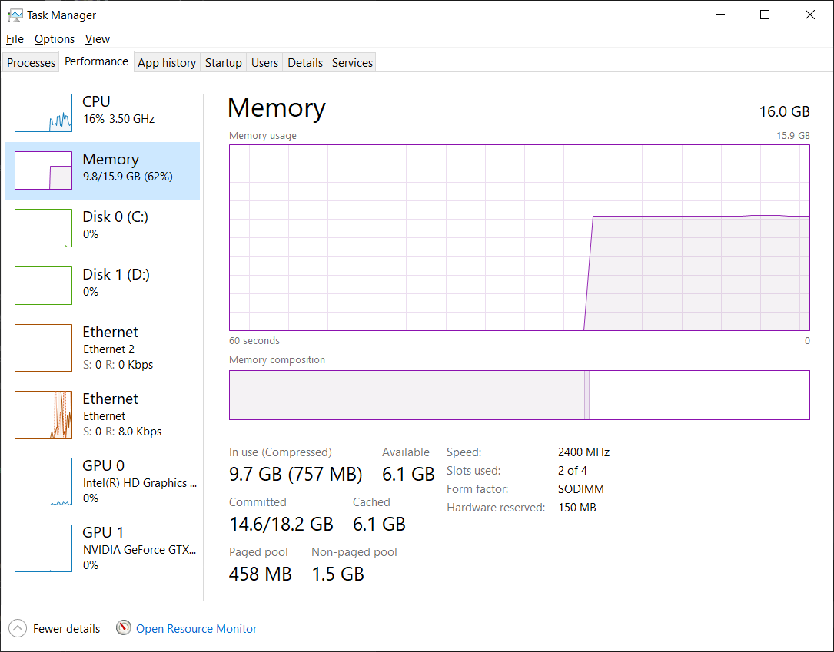Screen dimensions: 834x652
Task: Click the Resource Monitor gauge icon
Action: click(124, 628)
